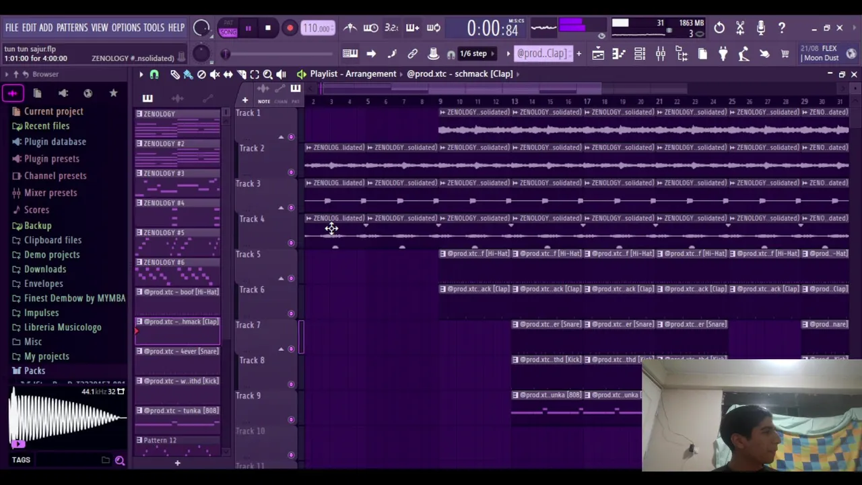The image size is (862, 485).
Task: Pause playback with the pause button
Action: (248, 28)
